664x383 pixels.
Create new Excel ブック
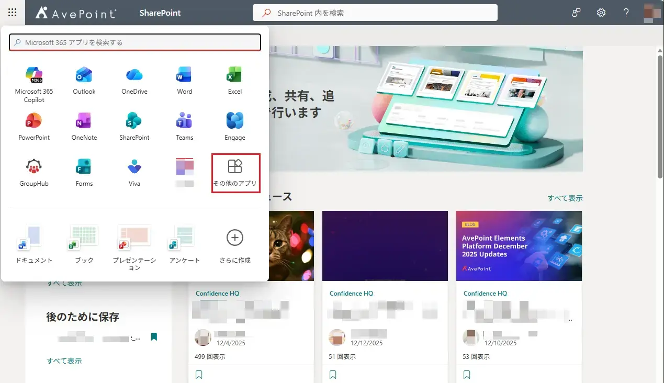coord(84,244)
